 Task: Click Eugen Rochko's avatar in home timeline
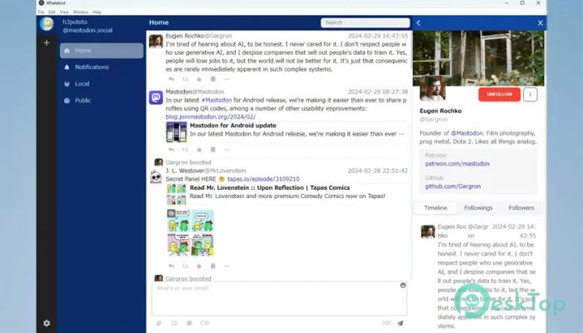(x=156, y=41)
